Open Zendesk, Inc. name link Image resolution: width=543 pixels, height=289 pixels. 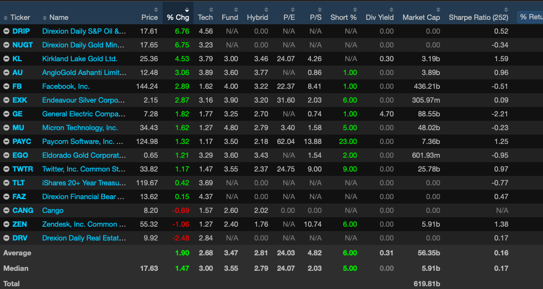point(84,224)
